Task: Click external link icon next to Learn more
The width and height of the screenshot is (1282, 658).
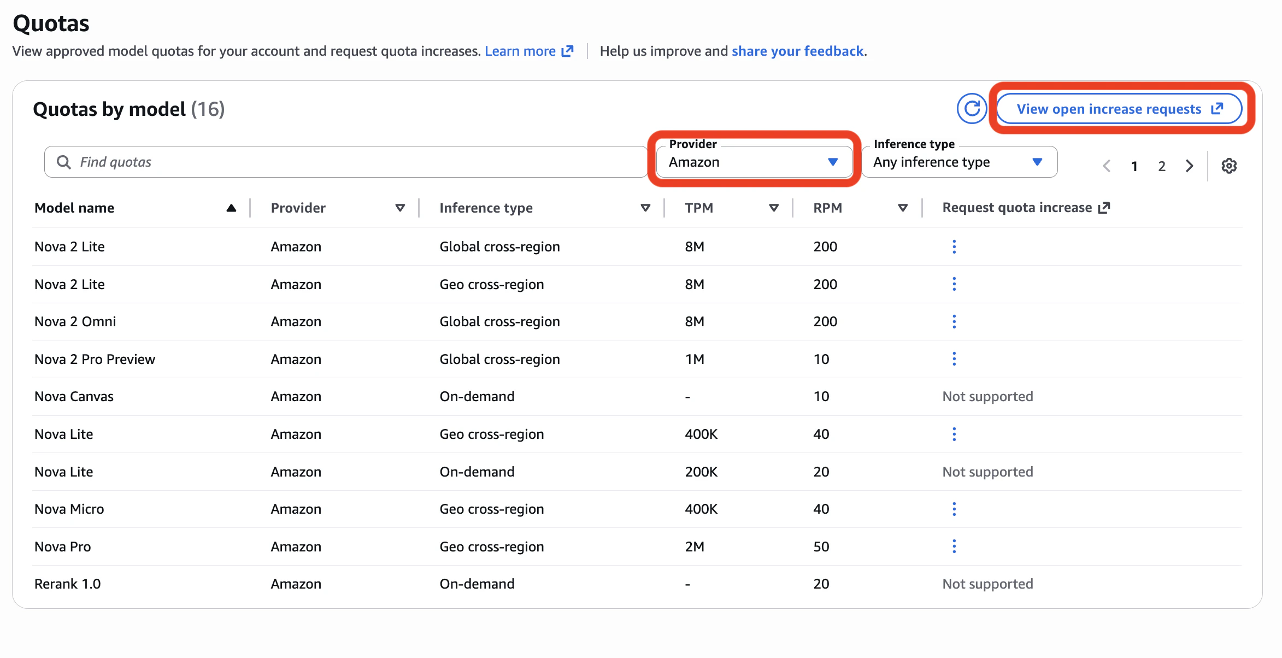Action: click(568, 51)
